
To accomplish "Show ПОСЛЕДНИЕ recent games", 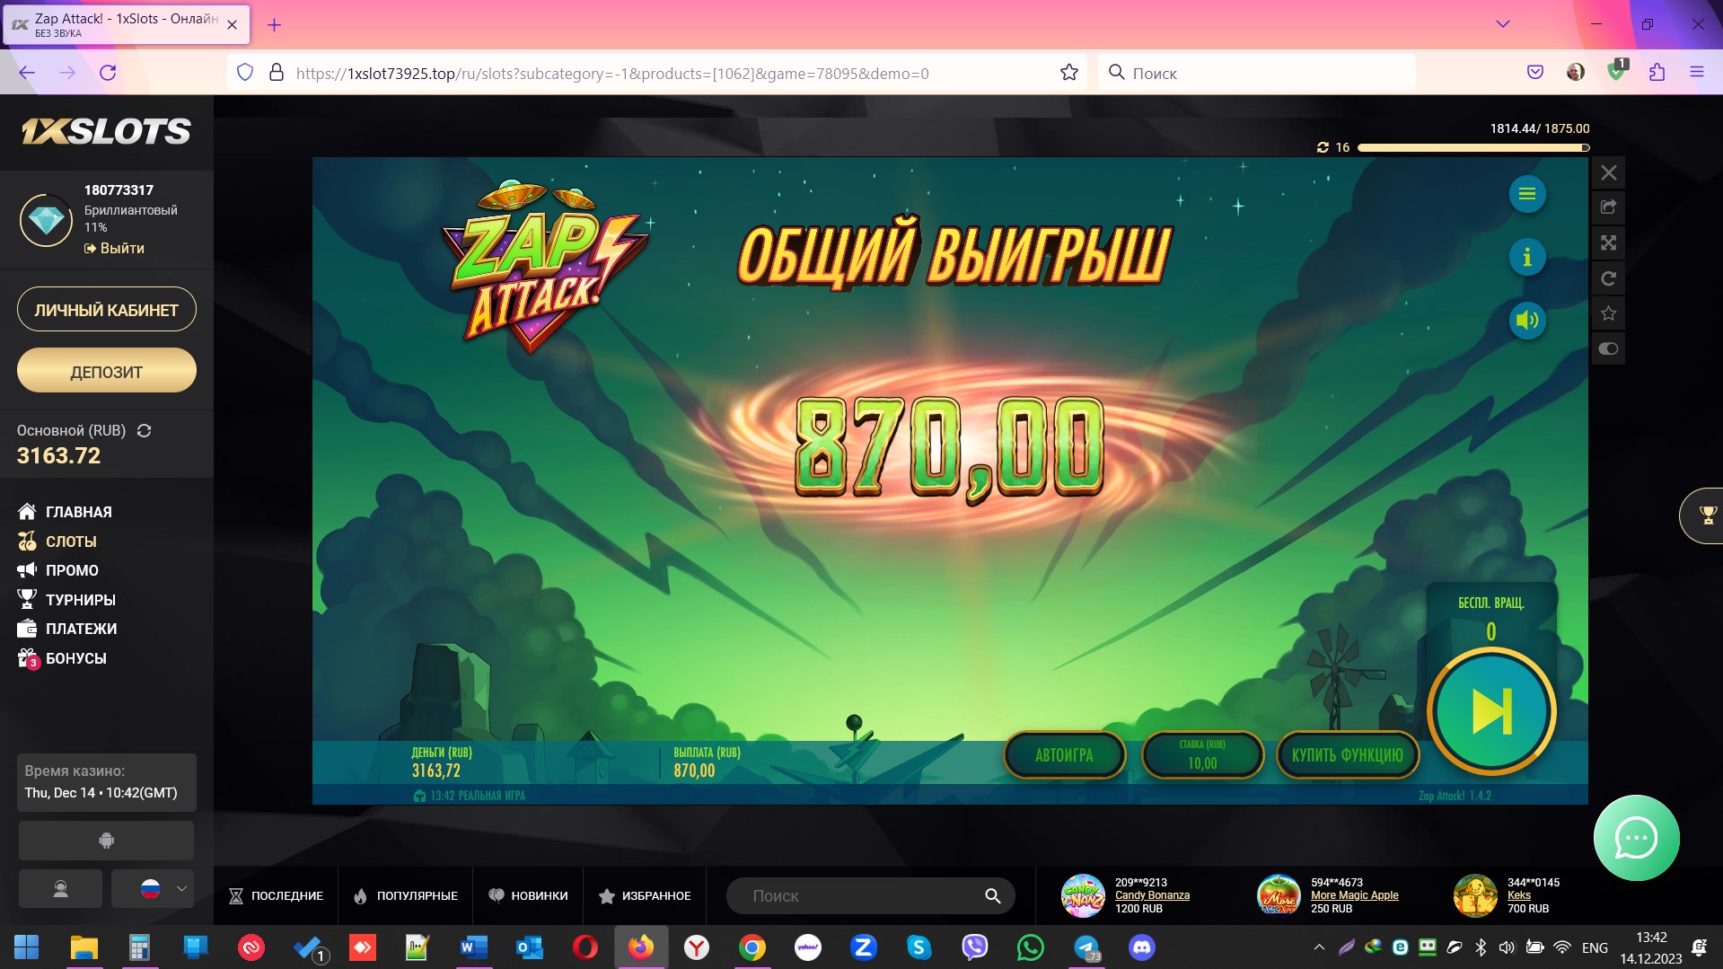I will [x=276, y=896].
